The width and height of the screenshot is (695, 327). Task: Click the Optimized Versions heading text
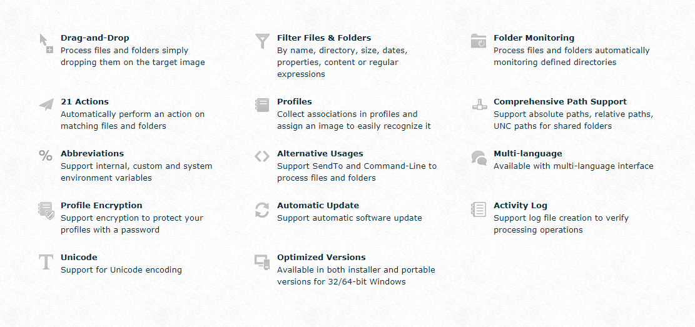[322, 258]
